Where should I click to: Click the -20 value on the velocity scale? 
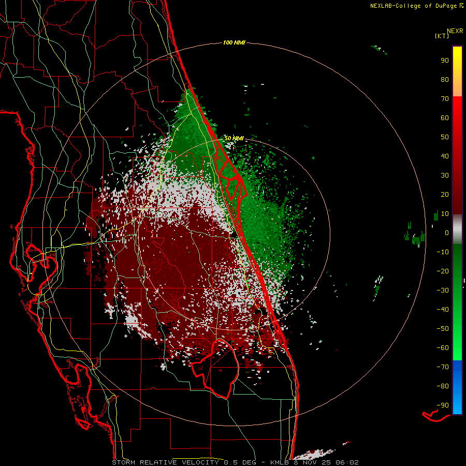tap(443, 271)
